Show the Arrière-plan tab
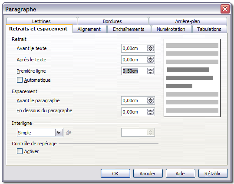Screen dimensions: 234x184 (x=188, y=21)
